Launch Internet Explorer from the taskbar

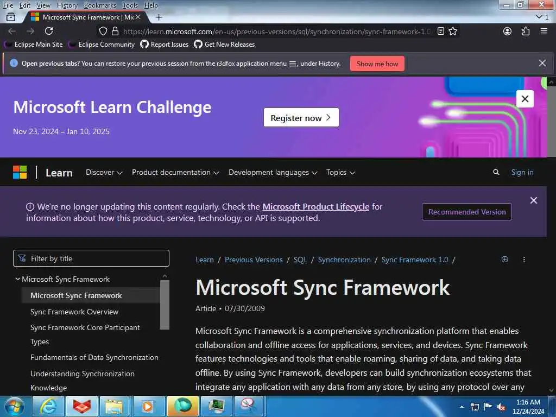48,406
